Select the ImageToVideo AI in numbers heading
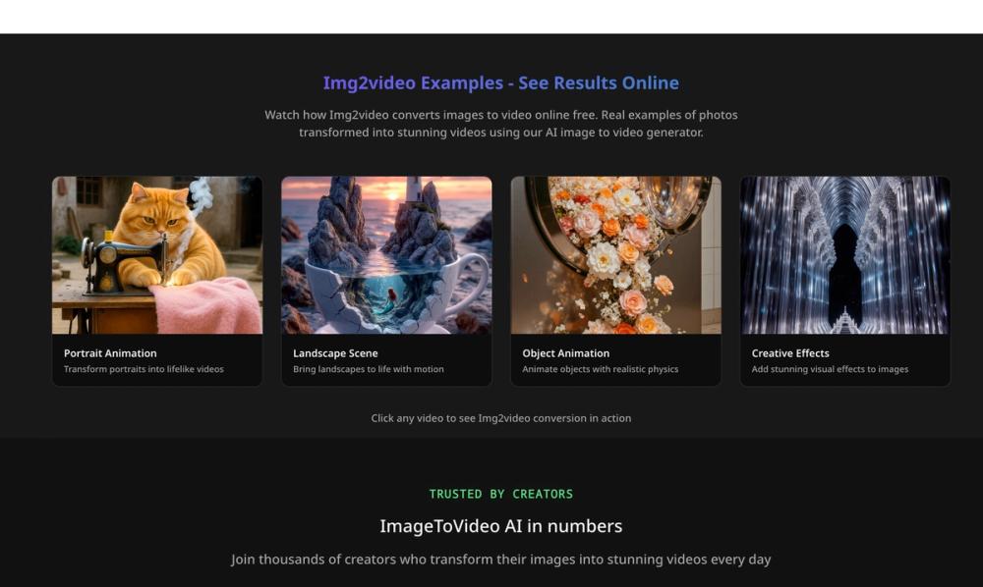The height and width of the screenshot is (587, 983). tap(500, 525)
